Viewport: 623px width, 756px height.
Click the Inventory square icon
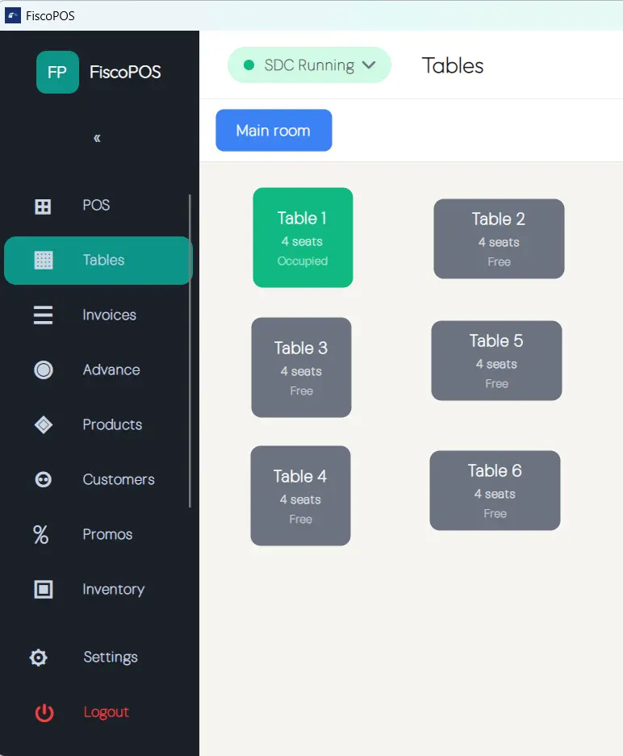(x=44, y=589)
